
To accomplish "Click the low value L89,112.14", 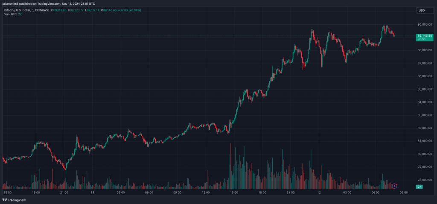I will tap(93, 10).
